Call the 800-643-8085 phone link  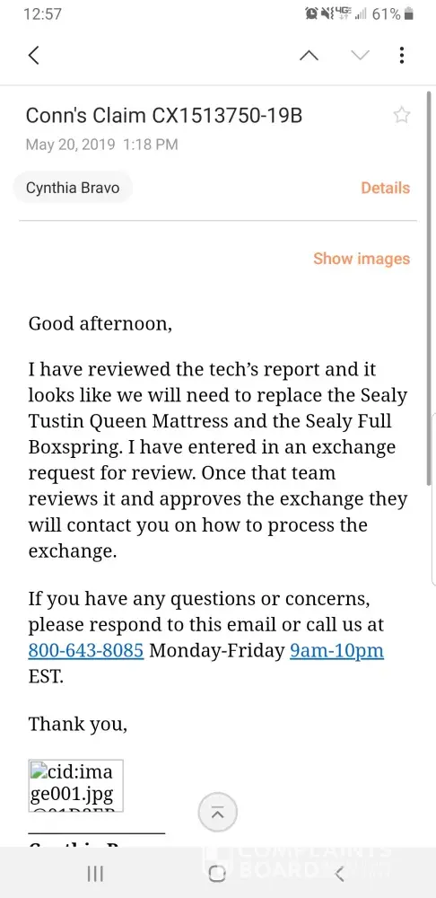(86, 651)
